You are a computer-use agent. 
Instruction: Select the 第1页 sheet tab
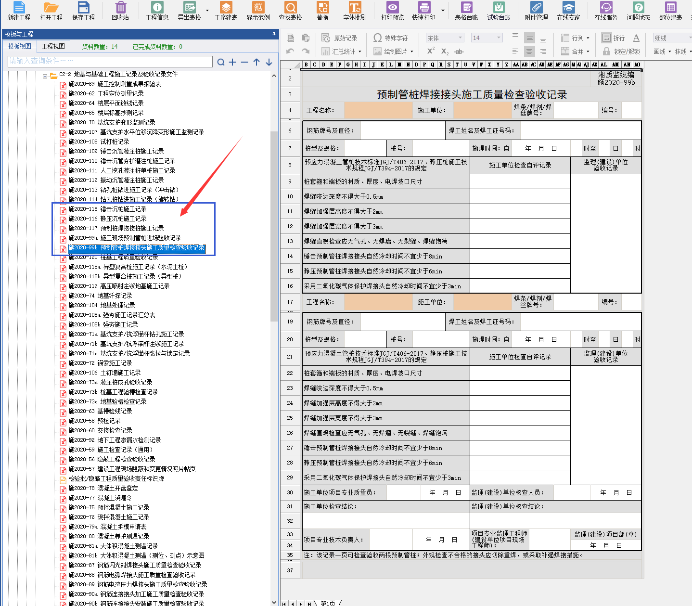[328, 603]
